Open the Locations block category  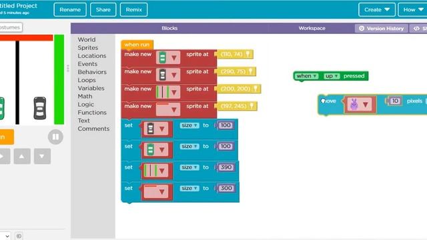[x=92, y=56]
